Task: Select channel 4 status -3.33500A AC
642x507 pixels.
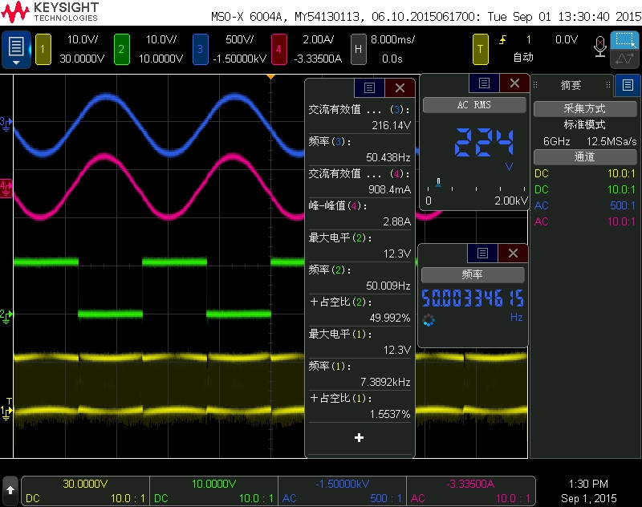Action: pos(470,491)
